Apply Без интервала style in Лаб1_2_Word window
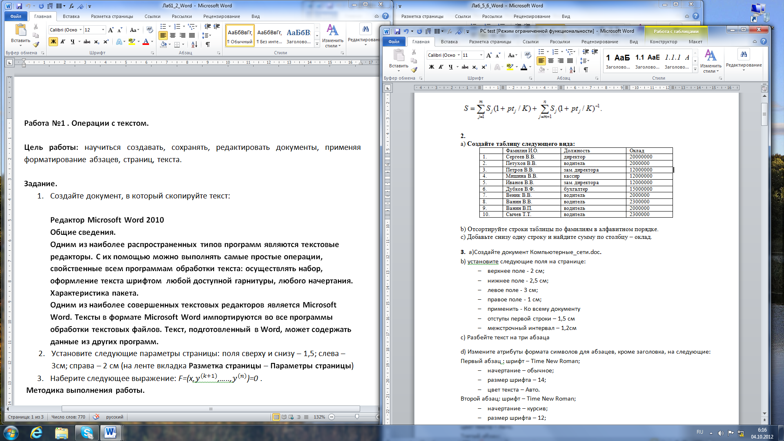The image size is (784, 441). 269,36
